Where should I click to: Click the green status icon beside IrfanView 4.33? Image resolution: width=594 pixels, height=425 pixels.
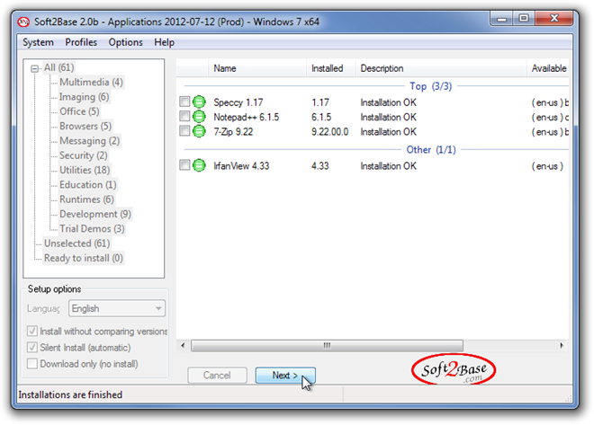[x=199, y=165]
